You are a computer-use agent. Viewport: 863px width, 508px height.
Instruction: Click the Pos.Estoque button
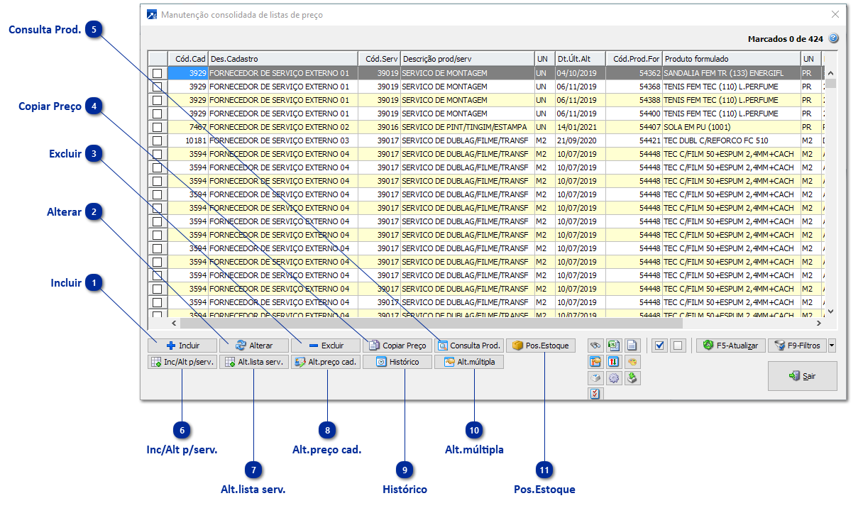541,346
